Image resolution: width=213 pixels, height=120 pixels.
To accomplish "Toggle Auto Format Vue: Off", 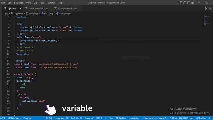I will (57, 118).
